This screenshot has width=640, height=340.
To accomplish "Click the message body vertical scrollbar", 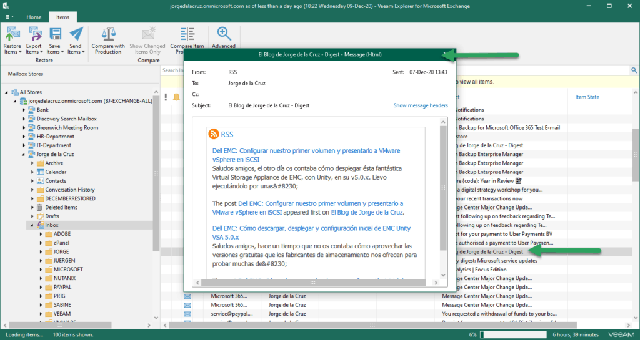I will pyautogui.click(x=444, y=188).
